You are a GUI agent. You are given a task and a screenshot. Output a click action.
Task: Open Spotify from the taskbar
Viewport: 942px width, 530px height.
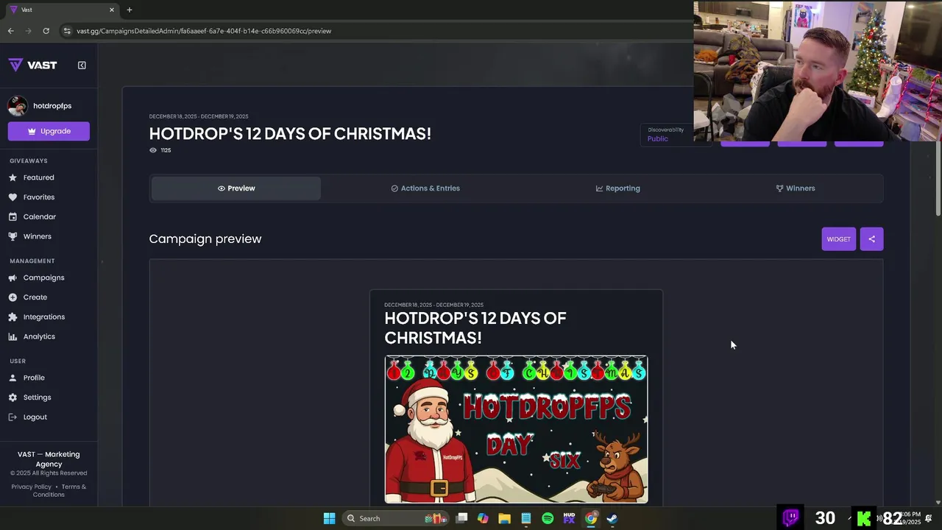pyautogui.click(x=548, y=518)
